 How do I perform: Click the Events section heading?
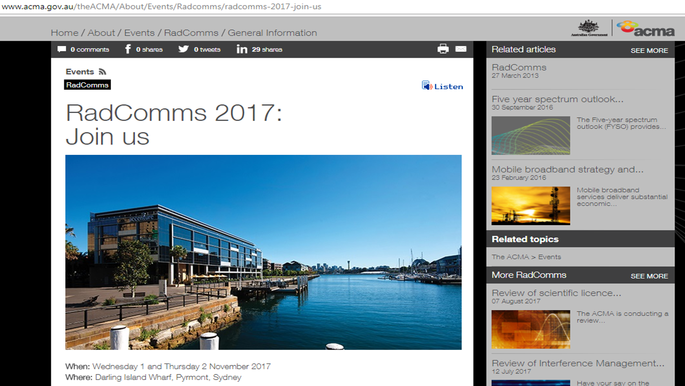80,72
